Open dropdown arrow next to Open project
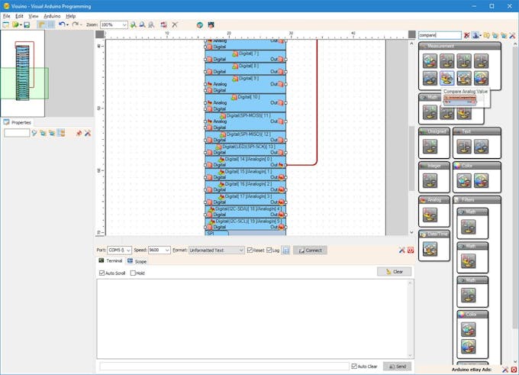 coord(21,25)
